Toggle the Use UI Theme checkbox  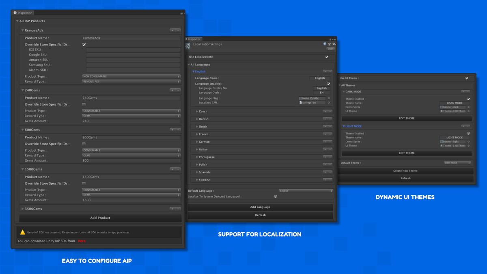(x=467, y=78)
